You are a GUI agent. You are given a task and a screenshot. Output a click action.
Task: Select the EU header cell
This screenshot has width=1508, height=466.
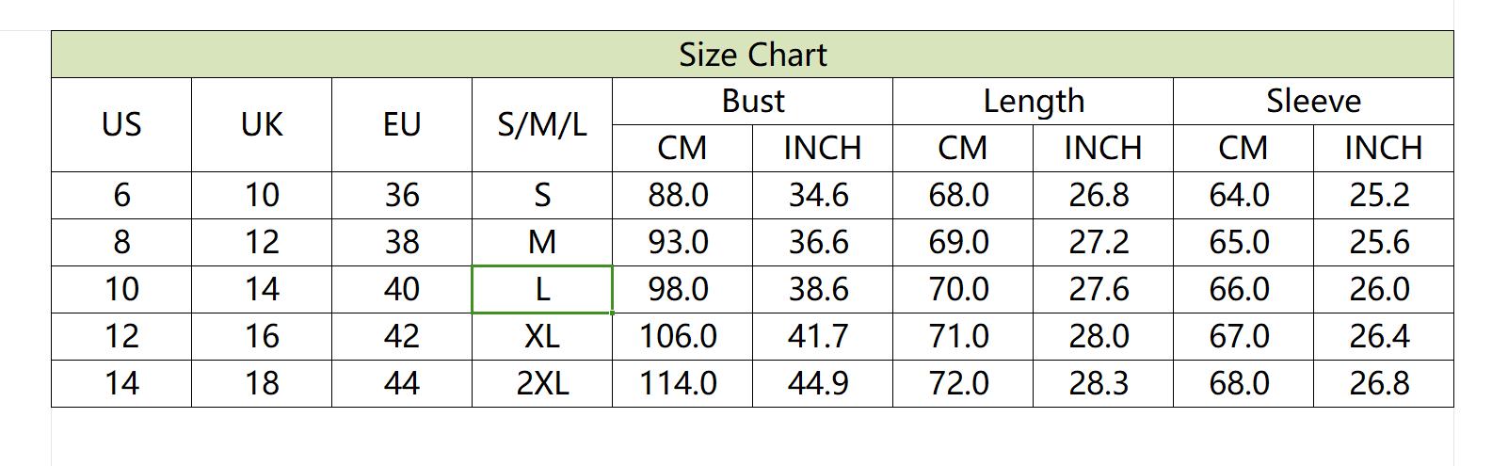(x=402, y=124)
